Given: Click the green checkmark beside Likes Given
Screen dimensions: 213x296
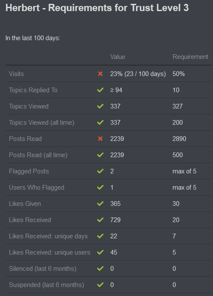Looking at the screenshot, I should pyautogui.click(x=100, y=204).
